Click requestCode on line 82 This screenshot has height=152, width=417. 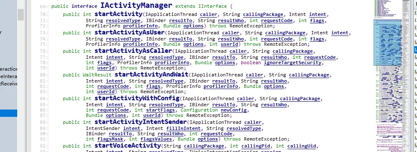click(113, 86)
